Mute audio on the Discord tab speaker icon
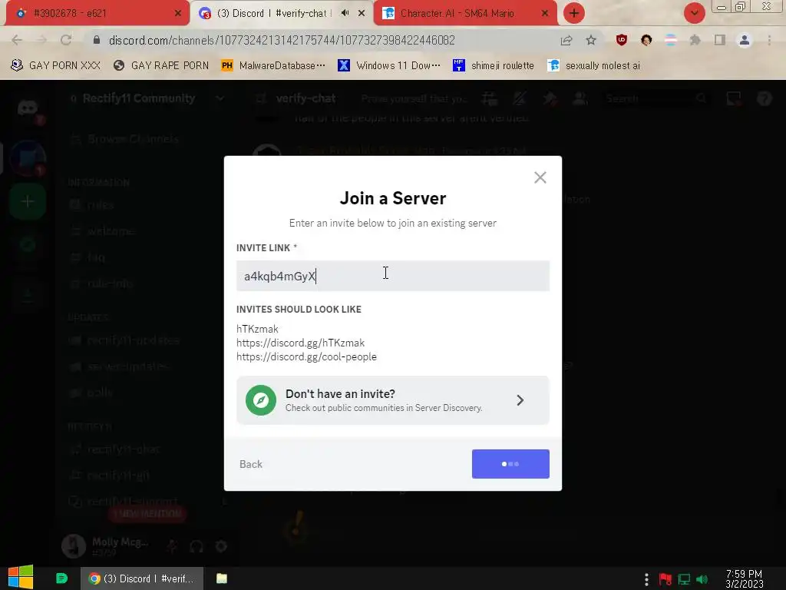Viewport: 786px width, 590px height. point(345,13)
